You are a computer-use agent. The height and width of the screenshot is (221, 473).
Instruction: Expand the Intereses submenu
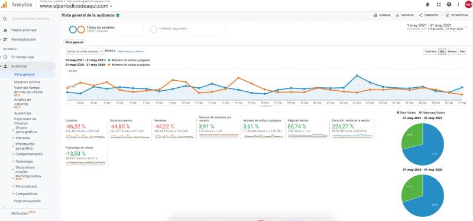pos(13,138)
